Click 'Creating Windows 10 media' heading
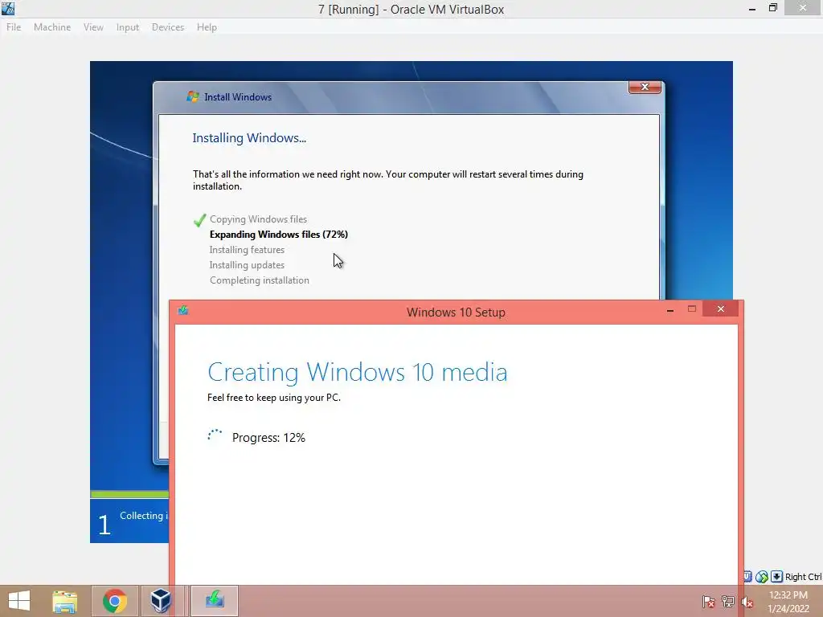The width and height of the screenshot is (823, 617). click(358, 372)
